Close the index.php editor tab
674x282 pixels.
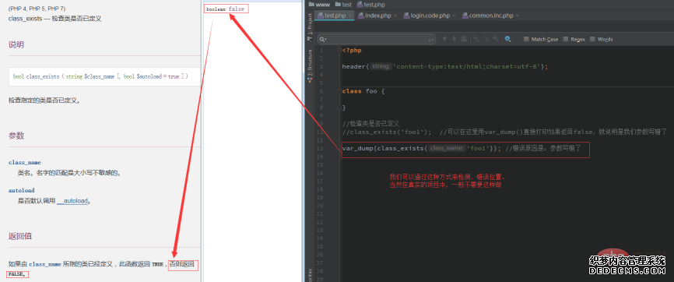pos(395,16)
